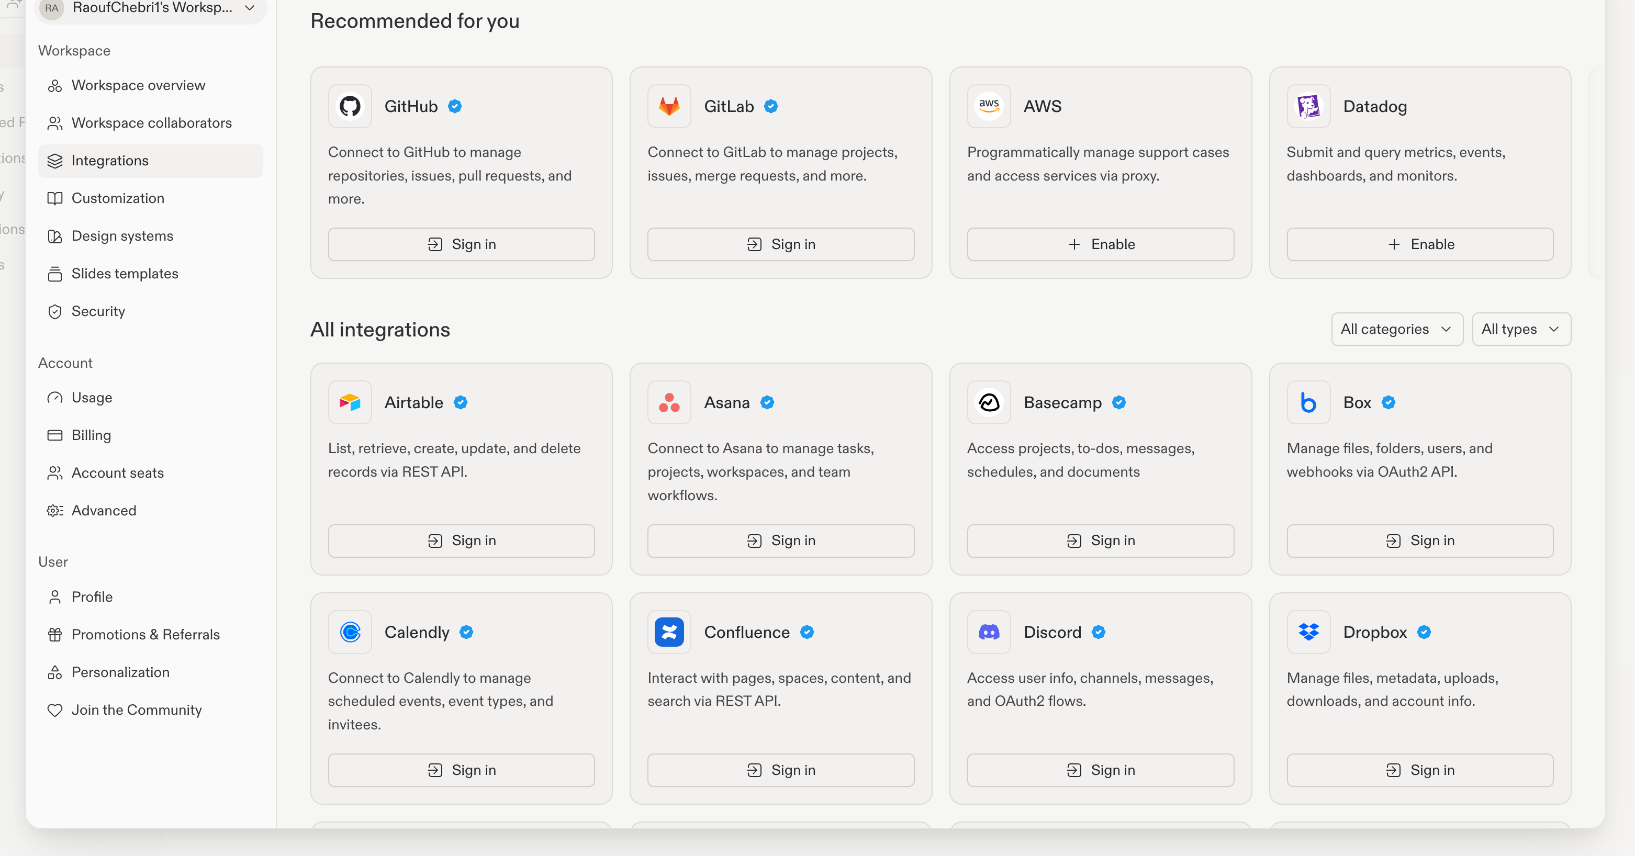Click the AWS card title text
This screenshot has width=1635, height=856.
click(x=1042, y=106)
